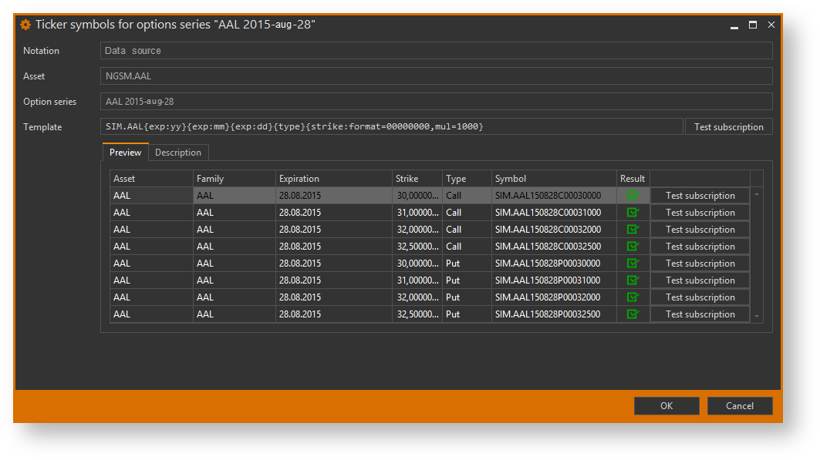Click result check icon for SIM.AAL150828C00032000
Screen dimensions: 820x460
[633, 229]
